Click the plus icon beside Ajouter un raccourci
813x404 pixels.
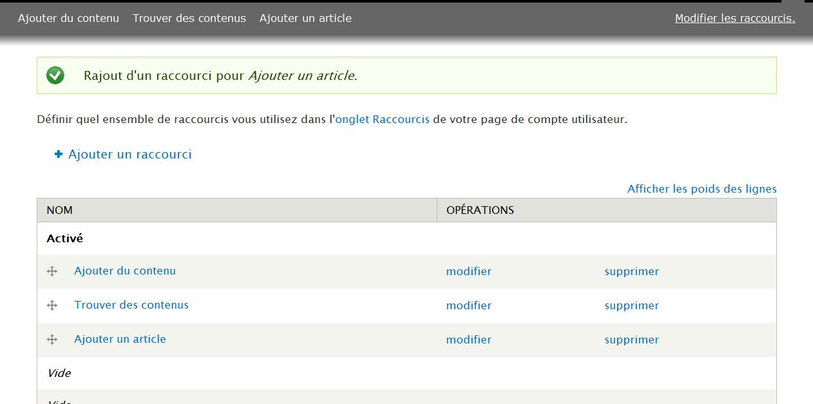59,155
